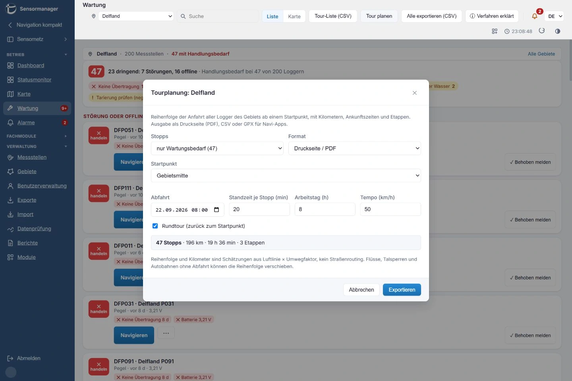Click the red 47 count badge
Viewport: 572px width, 381px height.
97,72
